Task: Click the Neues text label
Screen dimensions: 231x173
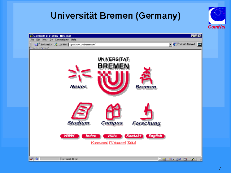Action: [78, 86]
